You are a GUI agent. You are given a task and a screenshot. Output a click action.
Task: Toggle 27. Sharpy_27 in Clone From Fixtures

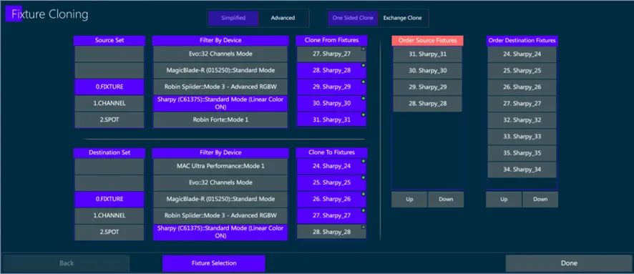click(331, 54)
